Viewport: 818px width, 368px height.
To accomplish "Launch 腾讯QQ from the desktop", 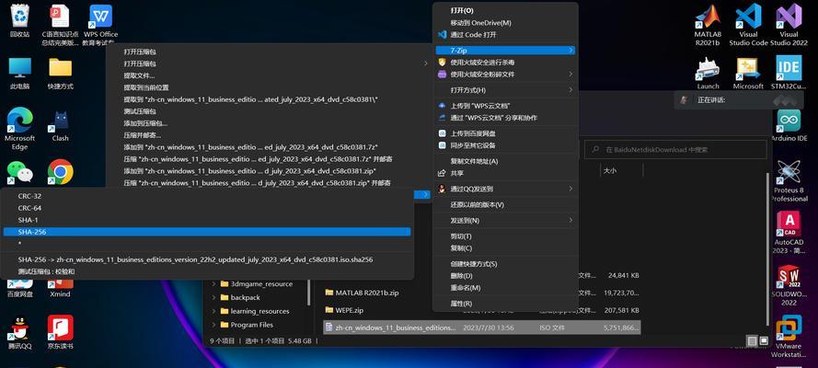I will pyautogui.click(x=20, y=332).
